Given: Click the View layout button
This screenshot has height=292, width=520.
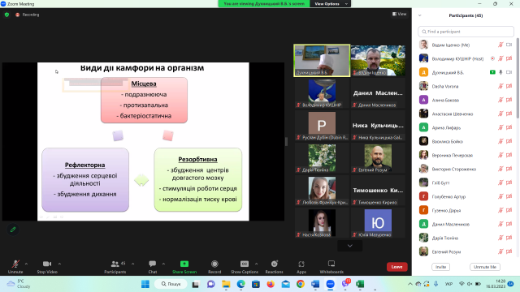Looking at the screenshot, I should coord(399,14).
